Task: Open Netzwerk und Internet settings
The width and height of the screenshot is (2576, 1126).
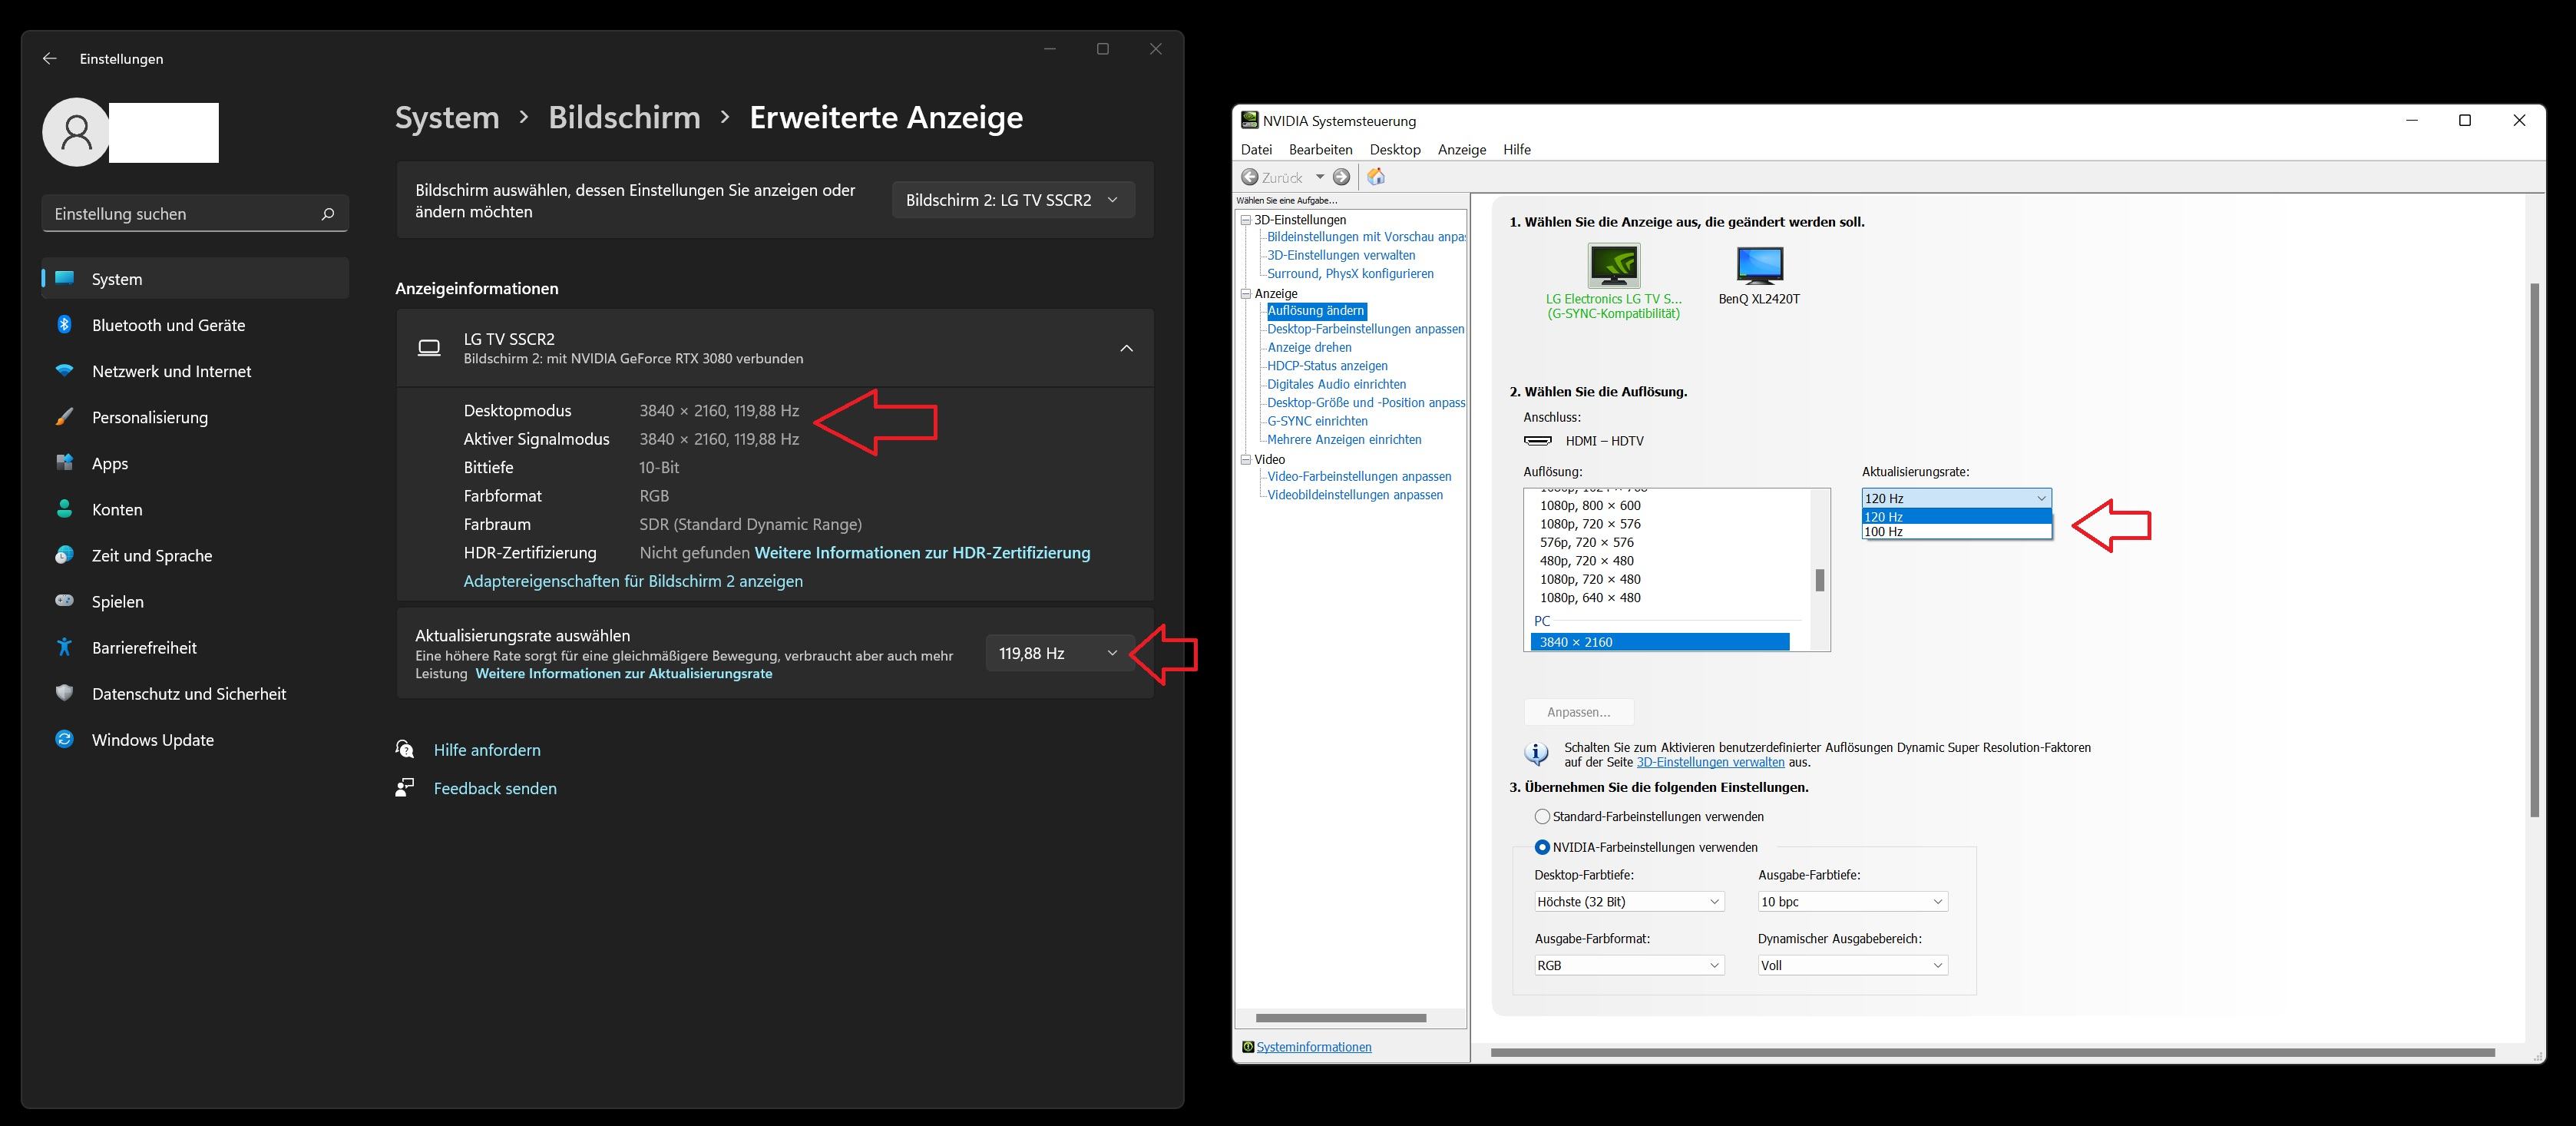Action: tap(195, 371)
